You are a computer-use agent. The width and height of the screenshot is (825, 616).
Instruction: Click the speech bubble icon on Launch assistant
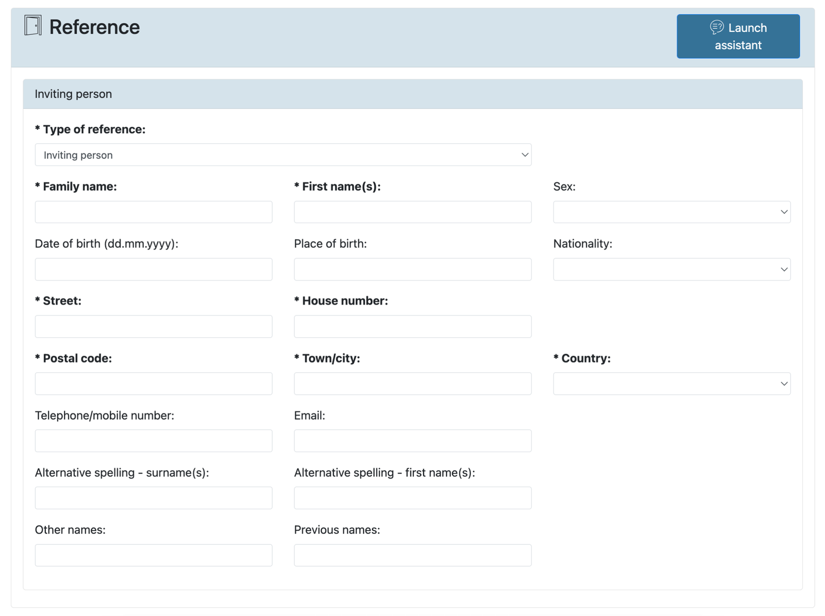[x=717, y=28]
